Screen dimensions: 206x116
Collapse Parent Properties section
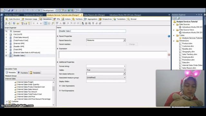58,36
